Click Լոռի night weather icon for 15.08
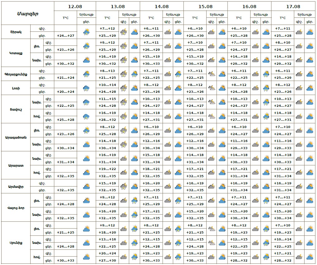317x265 pixels. [x=212, y=88]
